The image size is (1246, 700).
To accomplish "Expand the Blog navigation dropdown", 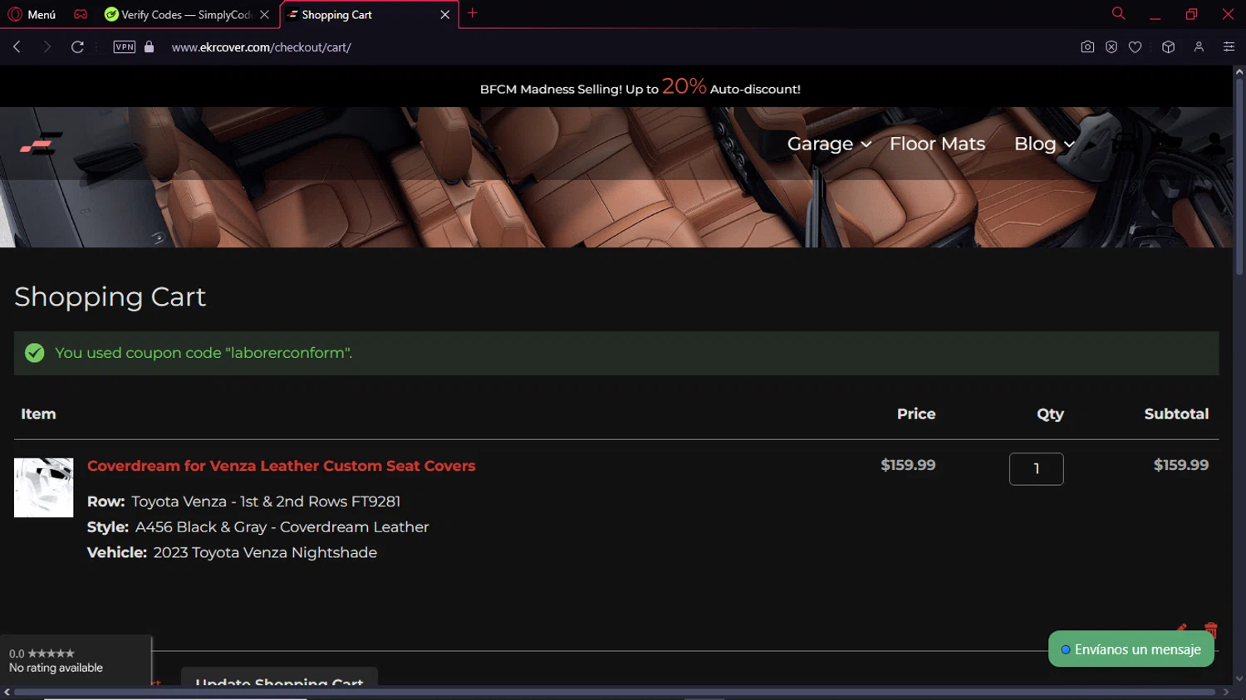I will pos(1044,144).
